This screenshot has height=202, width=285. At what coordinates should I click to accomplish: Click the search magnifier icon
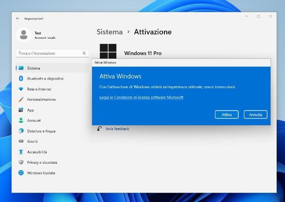[84, 53]
